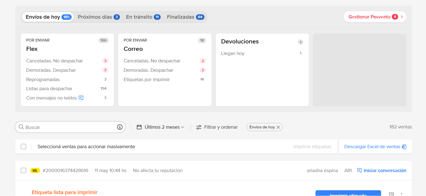Image resolution: width=426 pixels, height=196 pixels.
Task: Open Flex Canceladas. No despachar row
Action: (x=67, y=61)
